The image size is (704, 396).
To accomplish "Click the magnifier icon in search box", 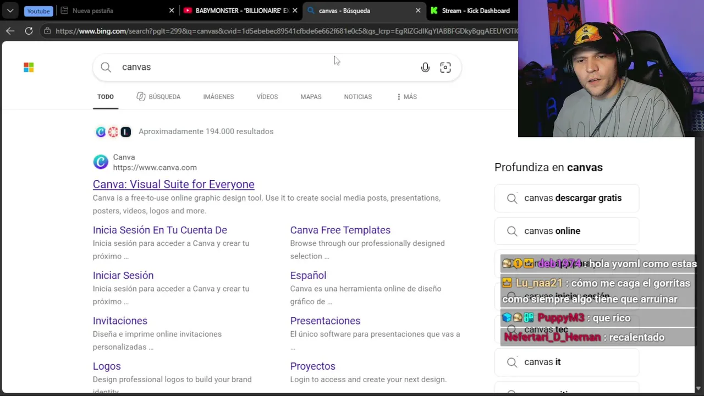I will pyautogui.click(x=106, y=67).
